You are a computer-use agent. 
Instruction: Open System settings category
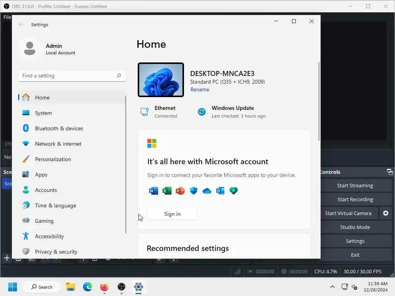[x=72, y=113]
